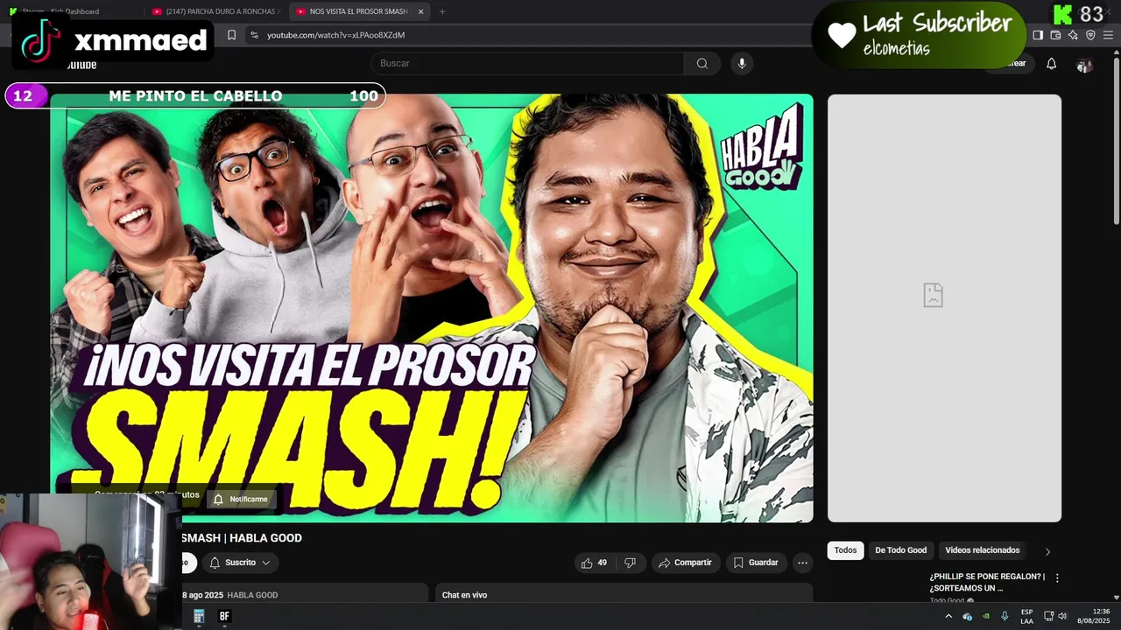Toggle the browser sidebar panel icon
The height and width of the screenshot is (630, 1121).
1038,35
